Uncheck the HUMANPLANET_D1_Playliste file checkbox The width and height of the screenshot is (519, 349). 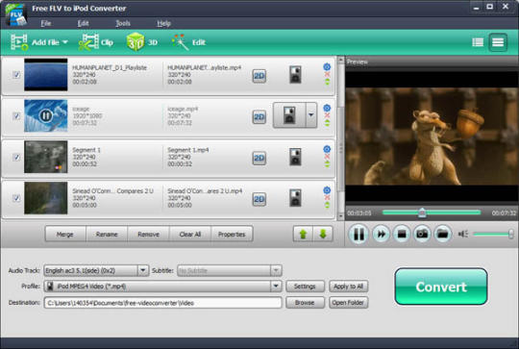pyautogui.click(x=16, y=74)
